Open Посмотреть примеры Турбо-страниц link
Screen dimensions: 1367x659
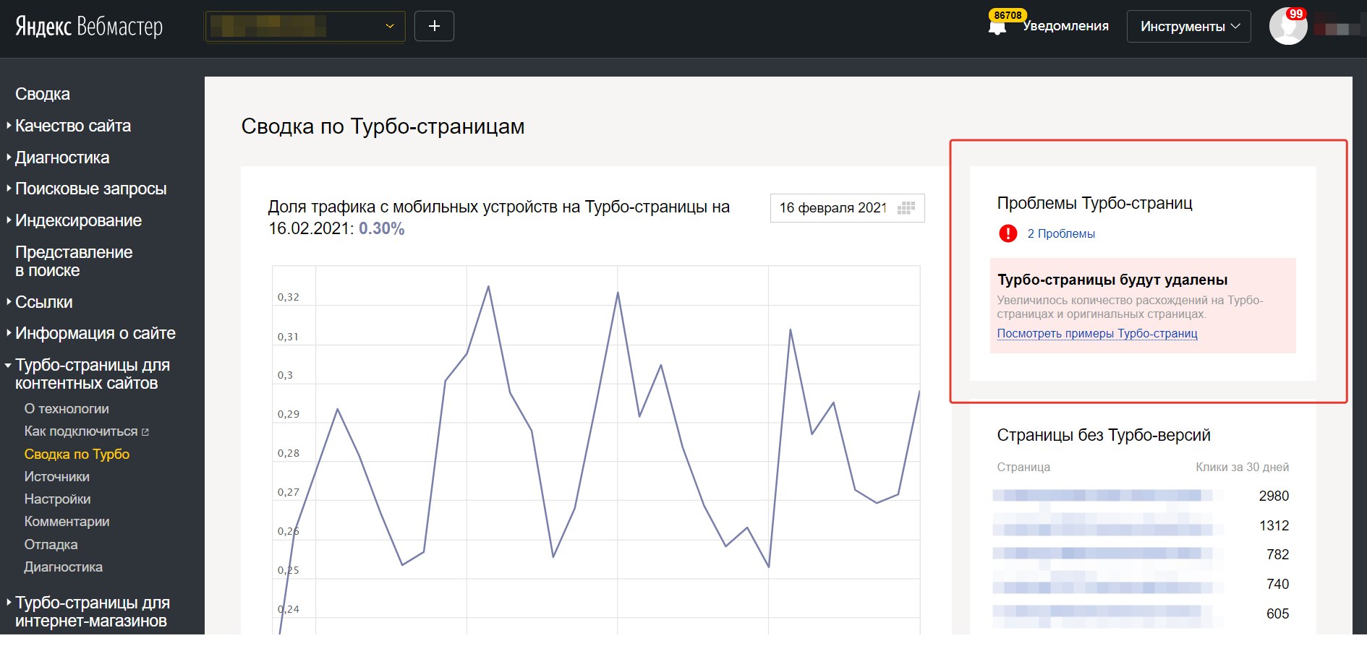pyautogui.click(x=1097, y=333)
